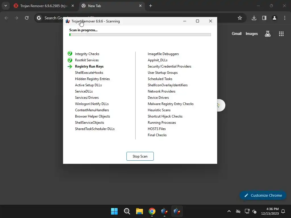Viewport: 291px width, 218px height.
Task: Click the Heuristic Scans item
Action: coord(159,110)
